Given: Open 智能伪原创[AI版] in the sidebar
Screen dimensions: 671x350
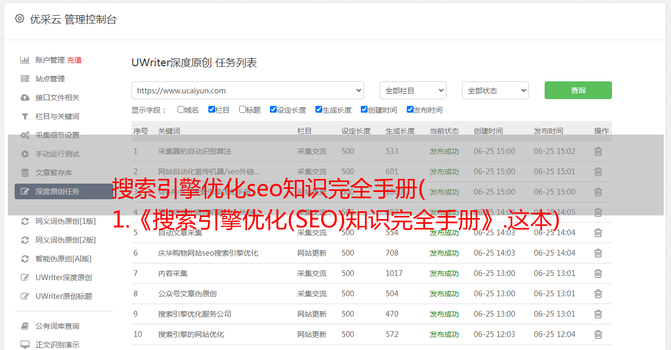Looking at the screenshot, I should coord(64,259).
